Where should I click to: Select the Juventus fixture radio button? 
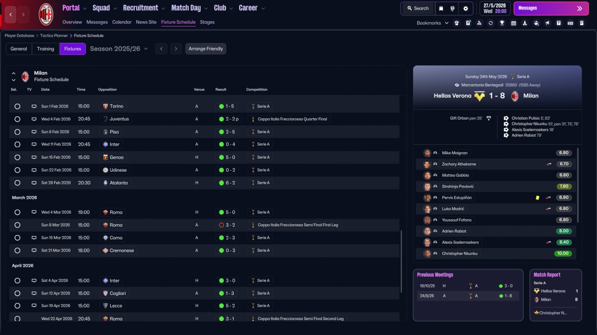(x=17, y=119)
